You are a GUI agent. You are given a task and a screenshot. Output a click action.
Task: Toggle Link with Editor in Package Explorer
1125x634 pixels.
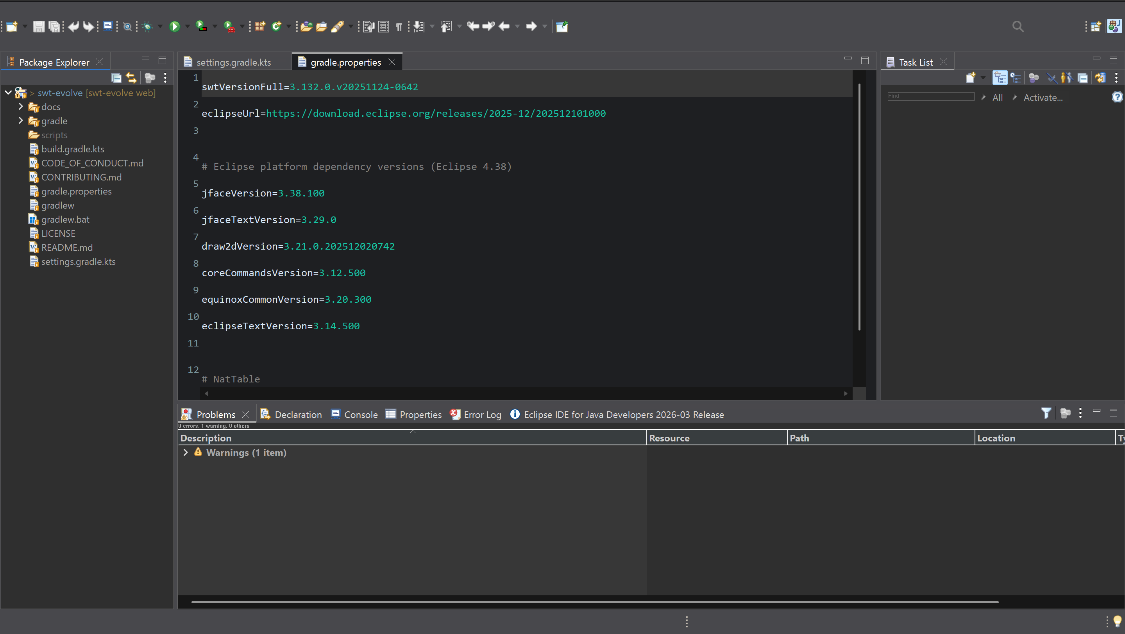click(x=131, y=78)
